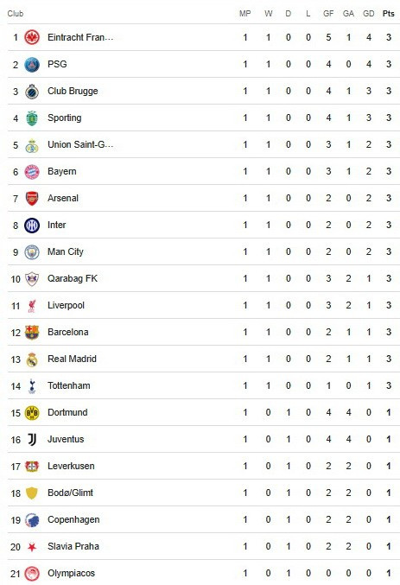Open the Liverpool team name link
400x585 pixels.
pos(66,305)
